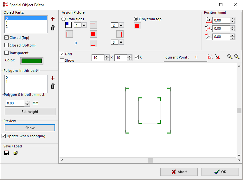
Task: Click the Abort button
Action: point(179,172)
